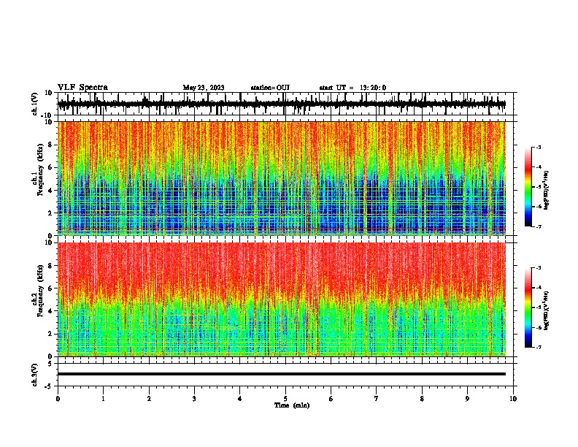Screen dimensions: 578x447
Task: Click the ch.2 "Frequency (kHz)" axis label
Action: tap(40, 291)
